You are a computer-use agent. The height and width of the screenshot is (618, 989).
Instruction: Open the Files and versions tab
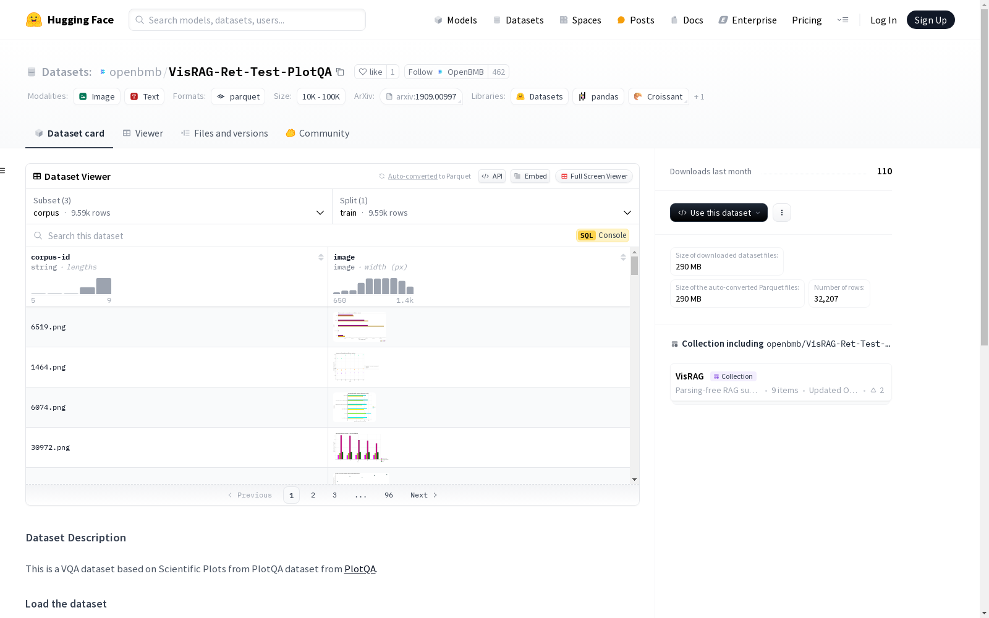coord(224,133)
